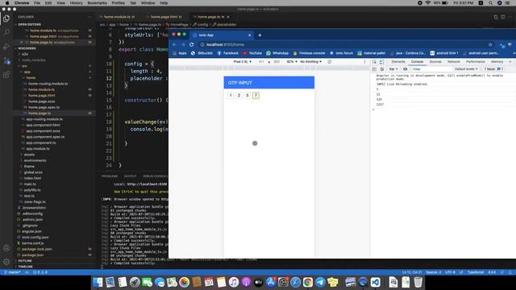Image resolution: width=516 pixels, height=290 pixels.
Task: Open the home.module.ts editor tab
Action: tap(119, 17)
